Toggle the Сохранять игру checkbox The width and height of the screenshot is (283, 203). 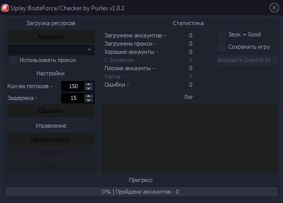point(222,47)
